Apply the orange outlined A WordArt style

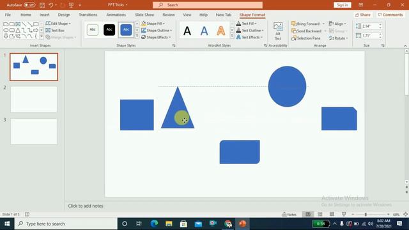220,31
